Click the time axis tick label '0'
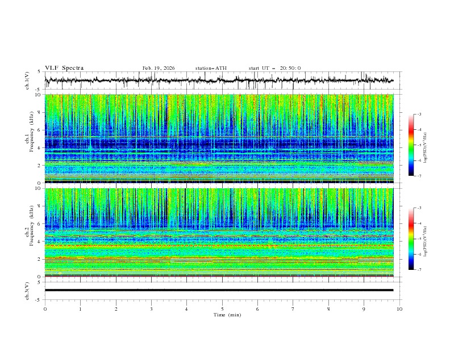 point(45,309)
